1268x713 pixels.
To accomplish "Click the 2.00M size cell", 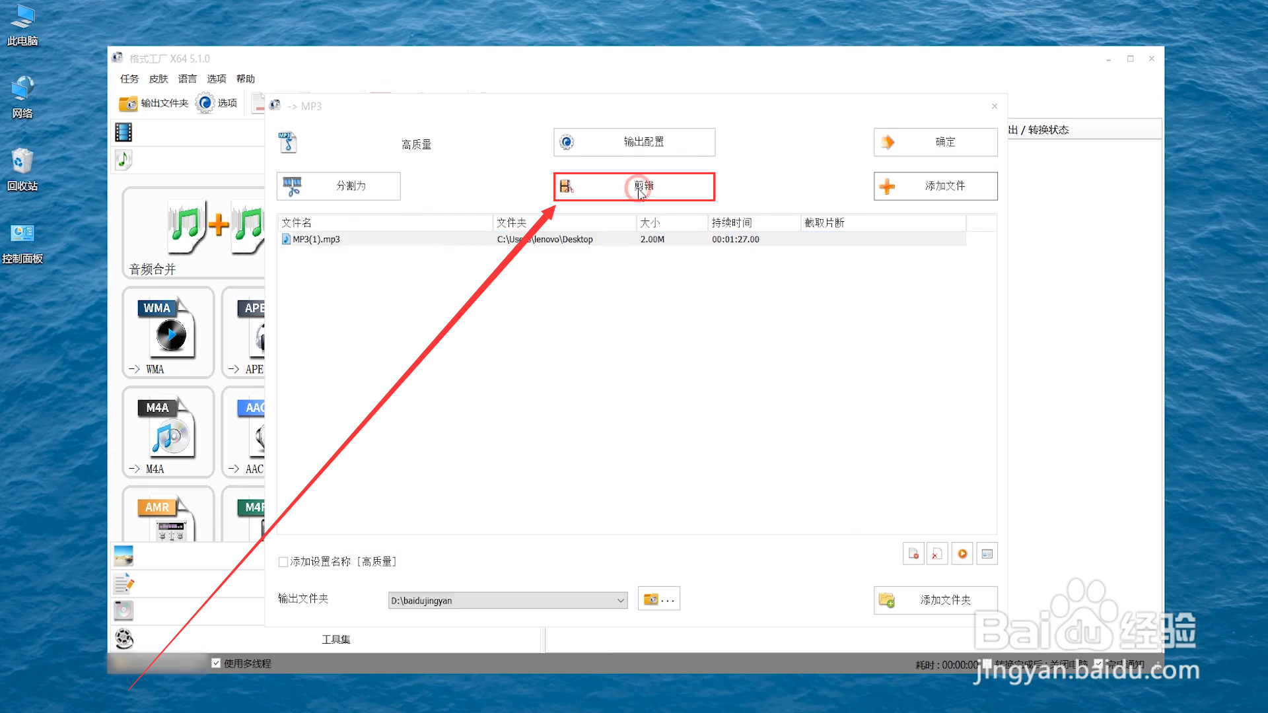I will click(x=652, y=239).
